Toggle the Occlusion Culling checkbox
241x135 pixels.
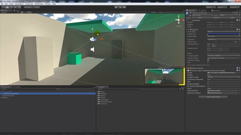(208, 60)
